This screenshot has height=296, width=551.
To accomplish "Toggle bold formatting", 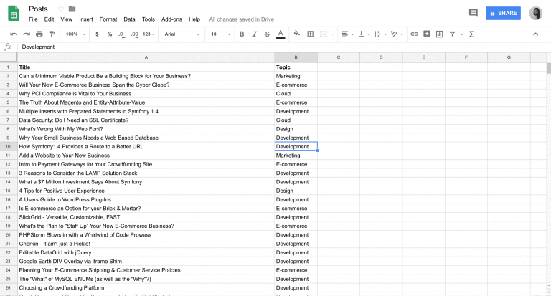I will pyautogui.click(x=241, y=34).
